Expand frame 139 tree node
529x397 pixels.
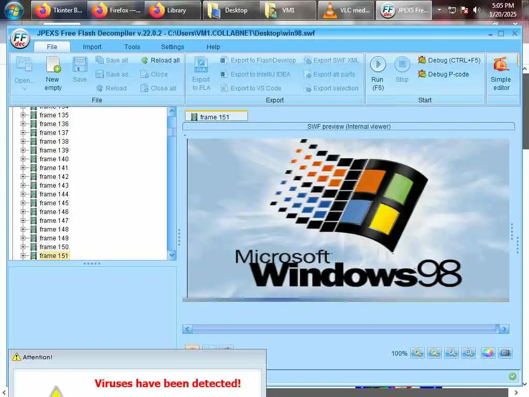23,150
